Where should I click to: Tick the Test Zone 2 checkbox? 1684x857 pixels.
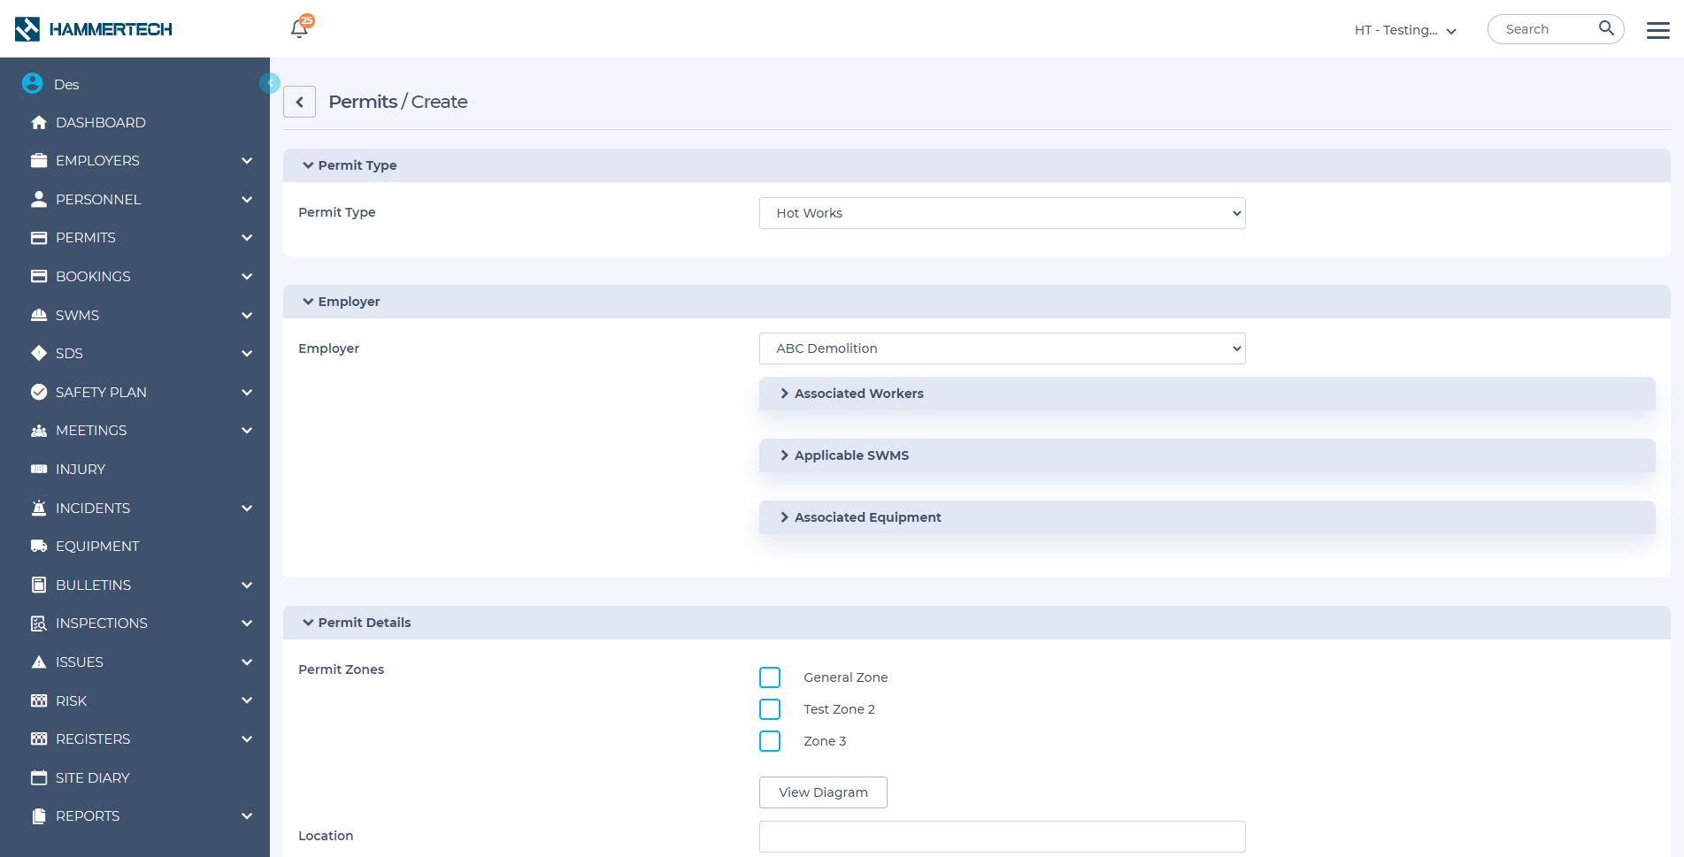(x=770, y=709)
